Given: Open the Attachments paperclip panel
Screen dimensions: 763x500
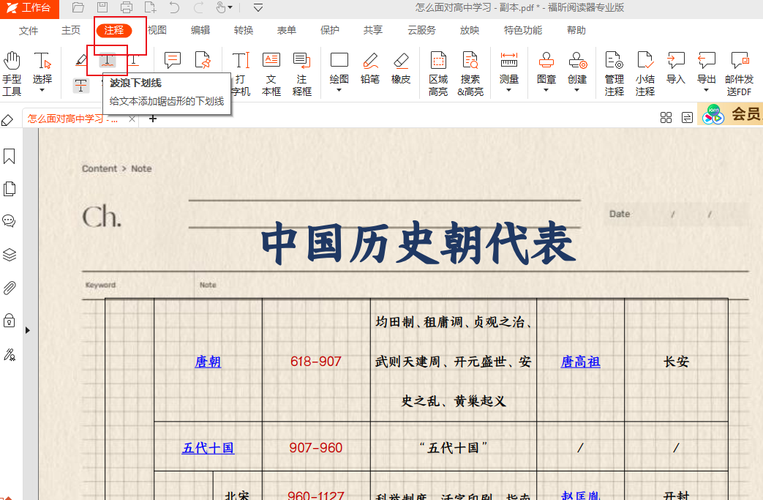Looking at the screenshot, I should [x=10, y=288].
